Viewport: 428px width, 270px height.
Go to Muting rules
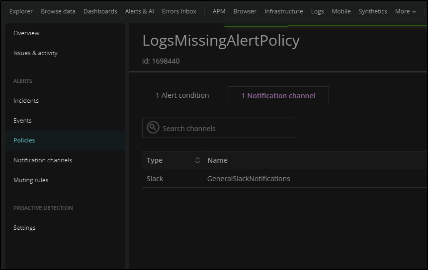pos(31,180)
